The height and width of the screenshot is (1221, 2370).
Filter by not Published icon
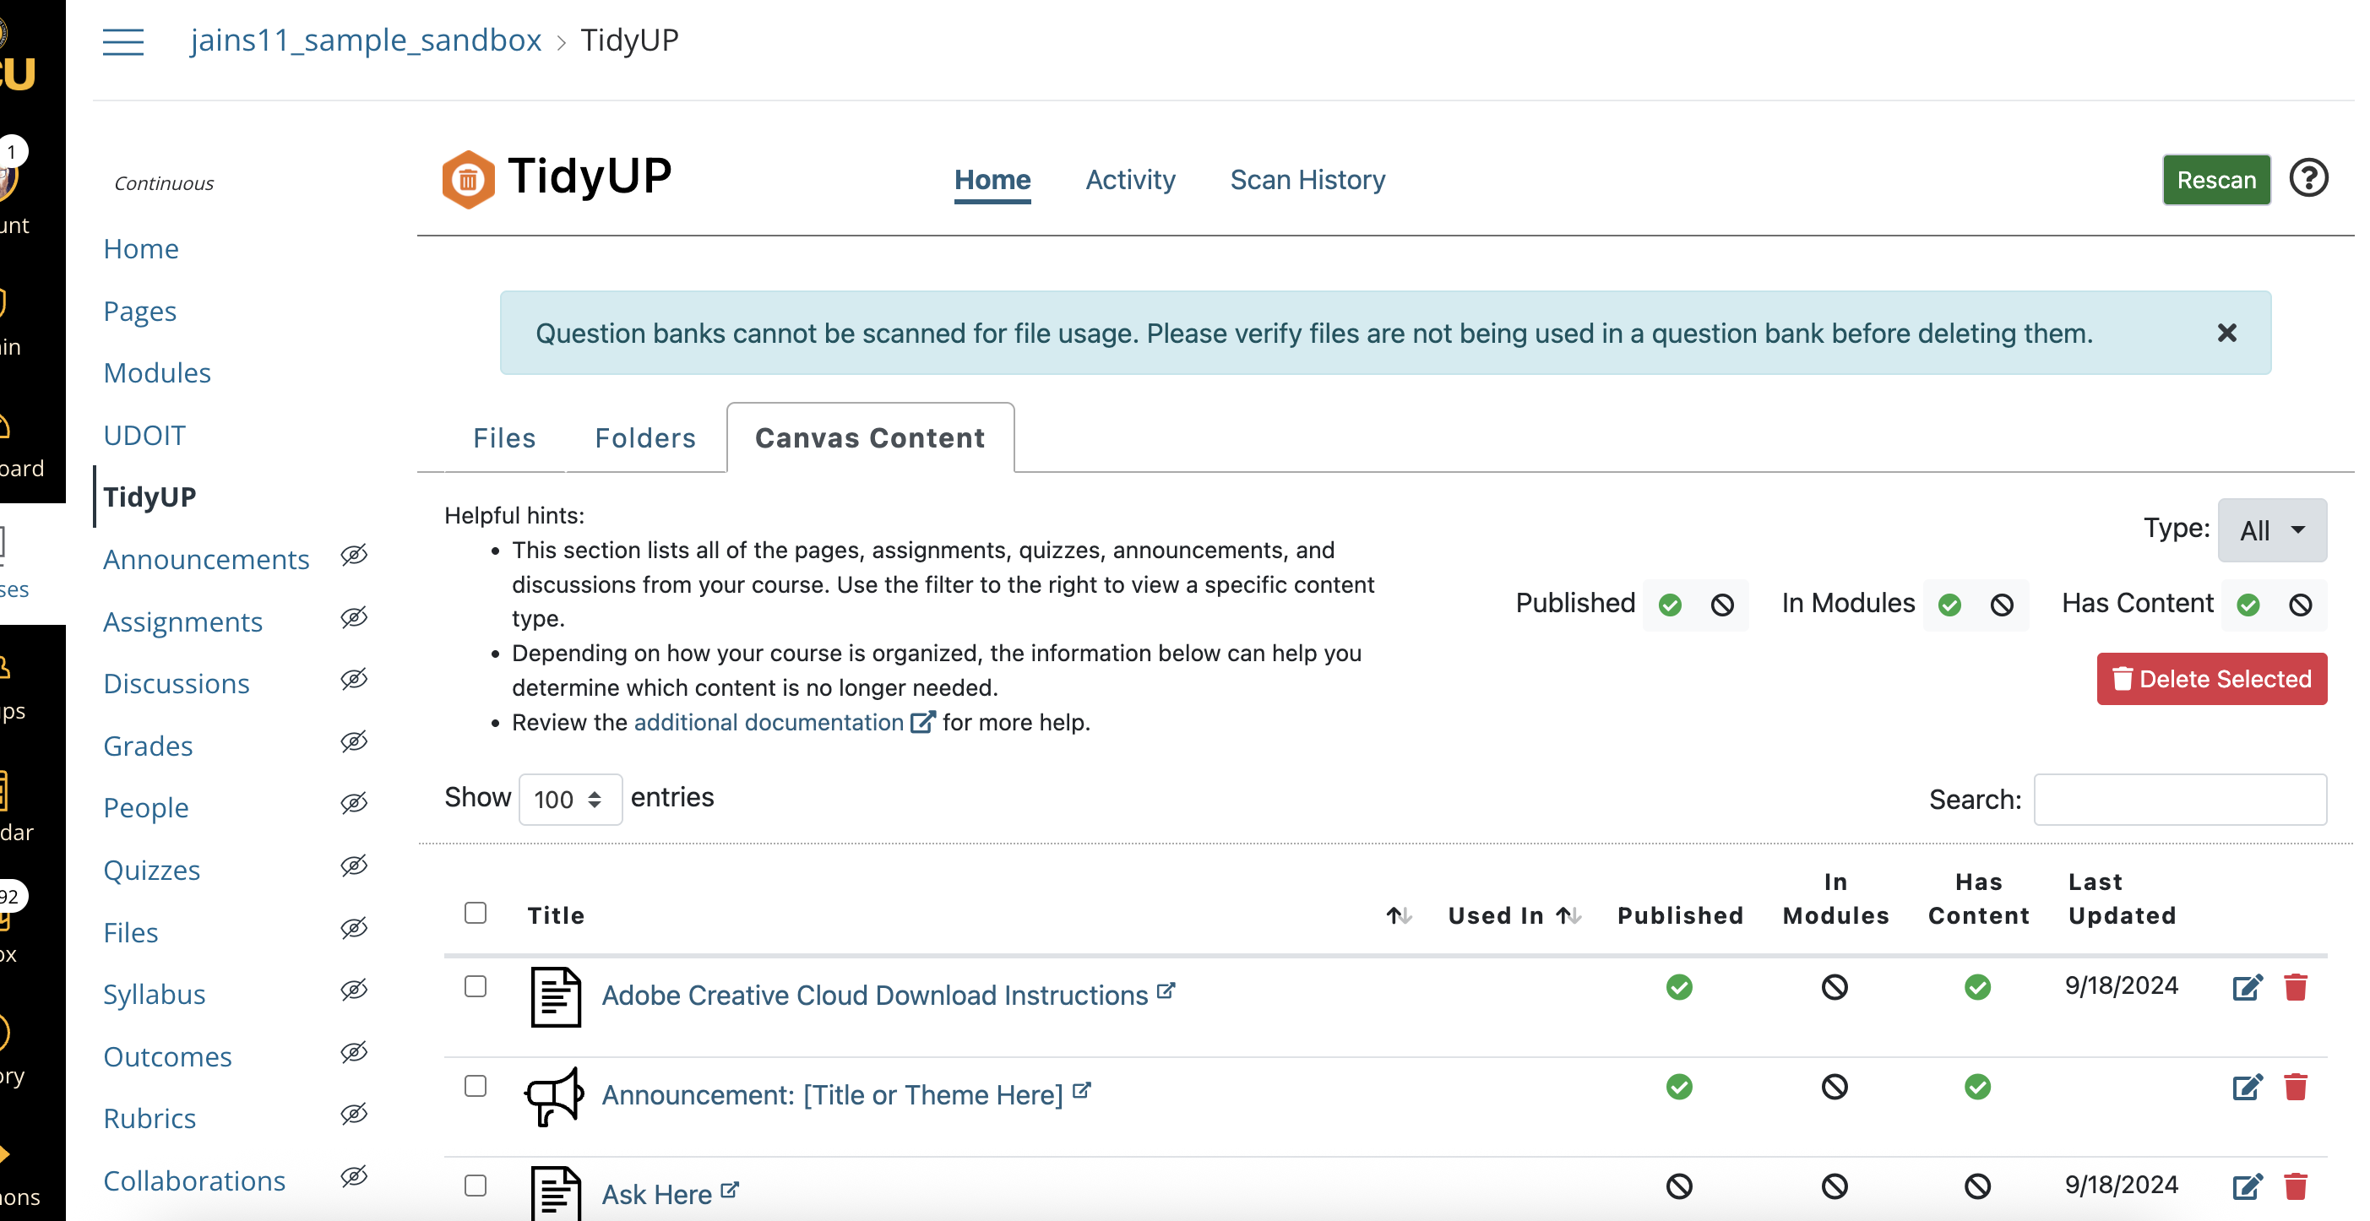(x=1722, y=605)
